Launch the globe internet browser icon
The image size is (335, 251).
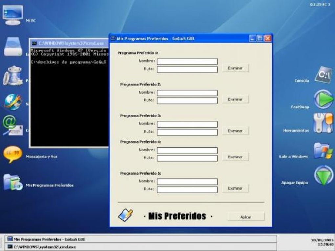(13, 102)
